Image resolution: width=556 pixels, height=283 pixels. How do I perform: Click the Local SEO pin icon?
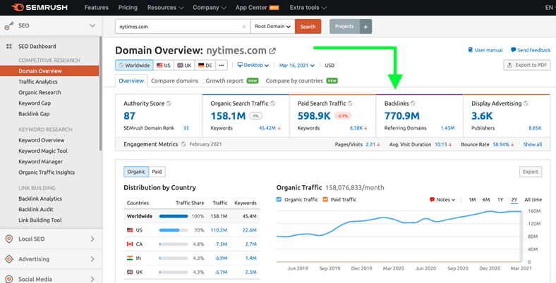click(x=9, y=239)
